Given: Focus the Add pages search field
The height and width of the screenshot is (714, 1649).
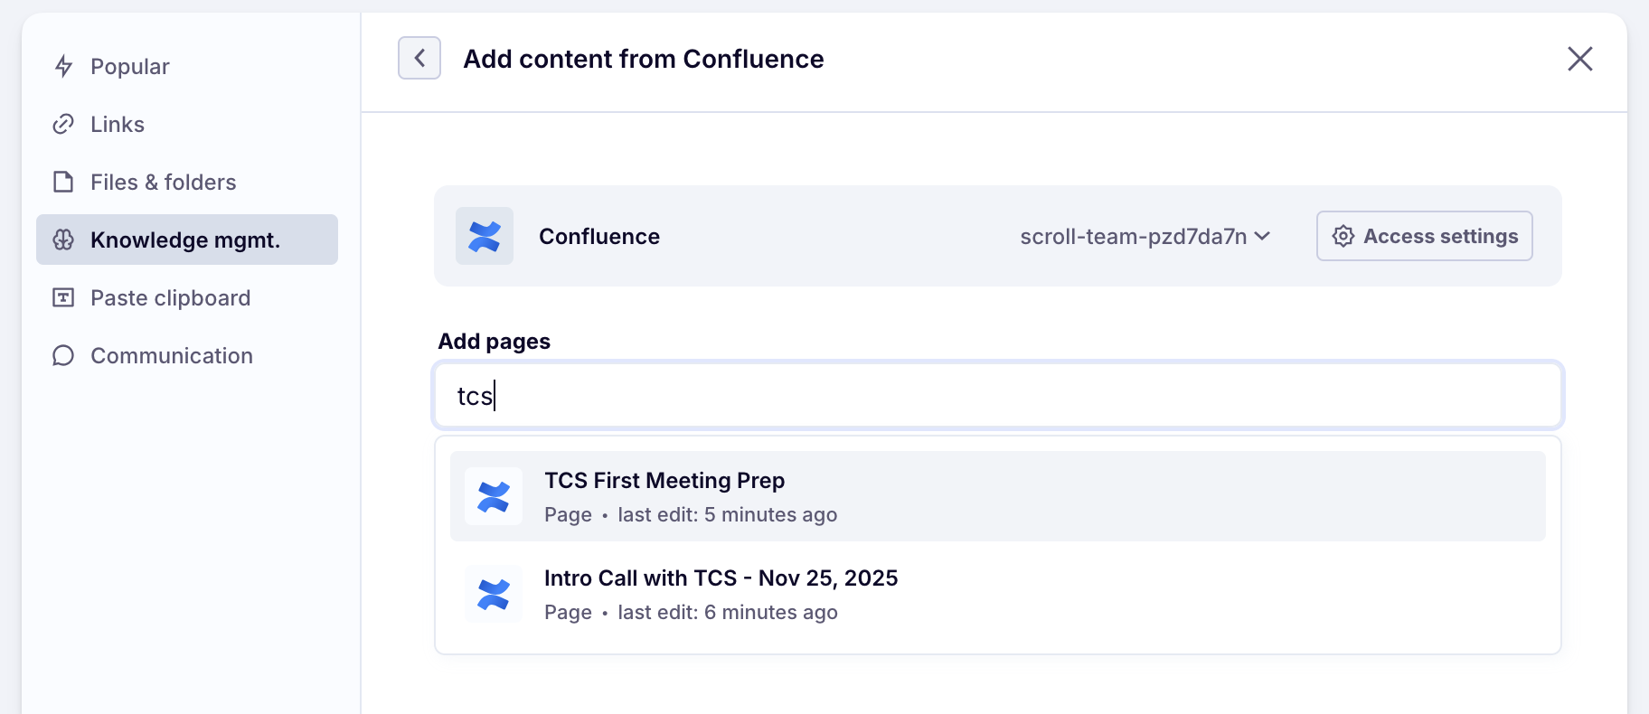Looking at the screenshot, I should [998, 395].
